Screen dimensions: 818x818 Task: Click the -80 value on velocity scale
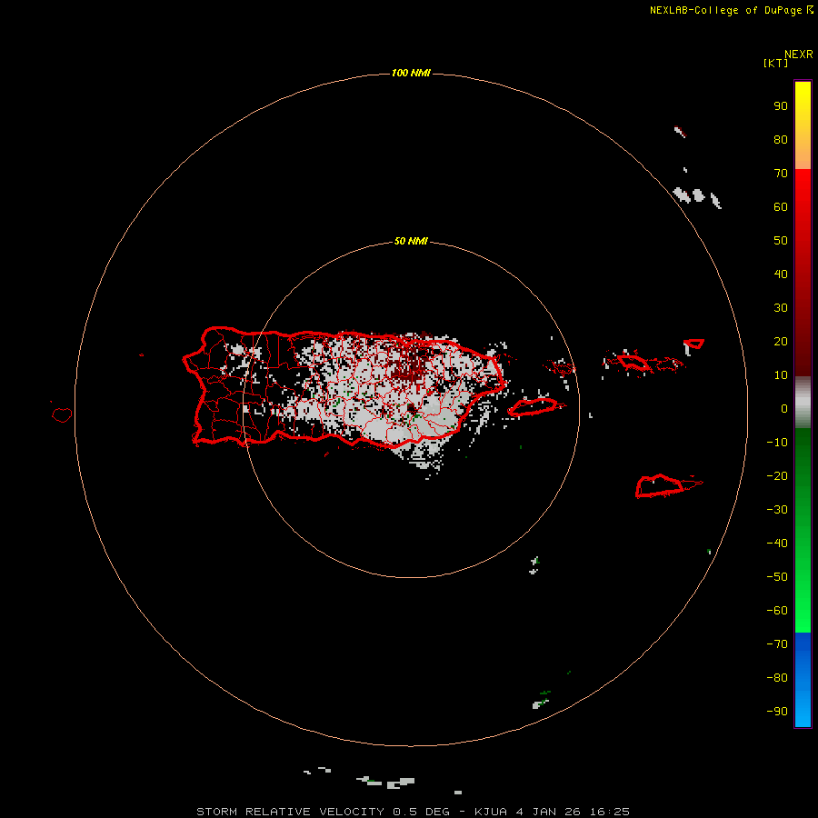(x=777, y=678)
